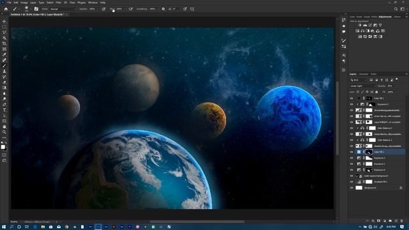Open the Kind filter dropdown in Layers panel
This screenshot has height=230, width=409.
[x=359, y=80]
